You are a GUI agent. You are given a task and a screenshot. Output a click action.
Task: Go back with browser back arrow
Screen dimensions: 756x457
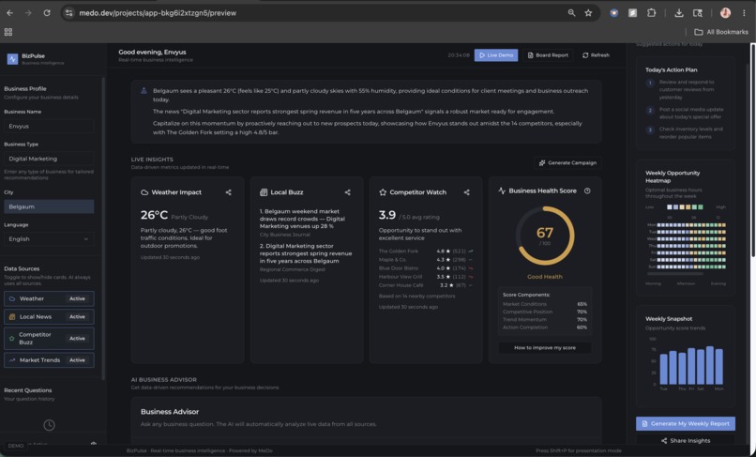(9, 13)
